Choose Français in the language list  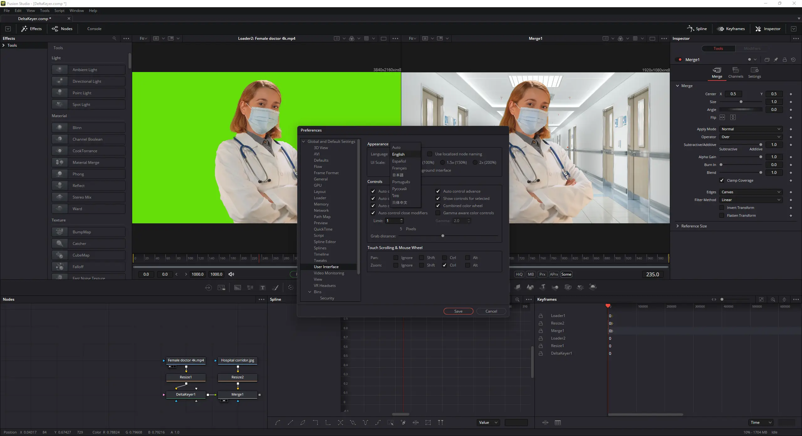[399, 168]
